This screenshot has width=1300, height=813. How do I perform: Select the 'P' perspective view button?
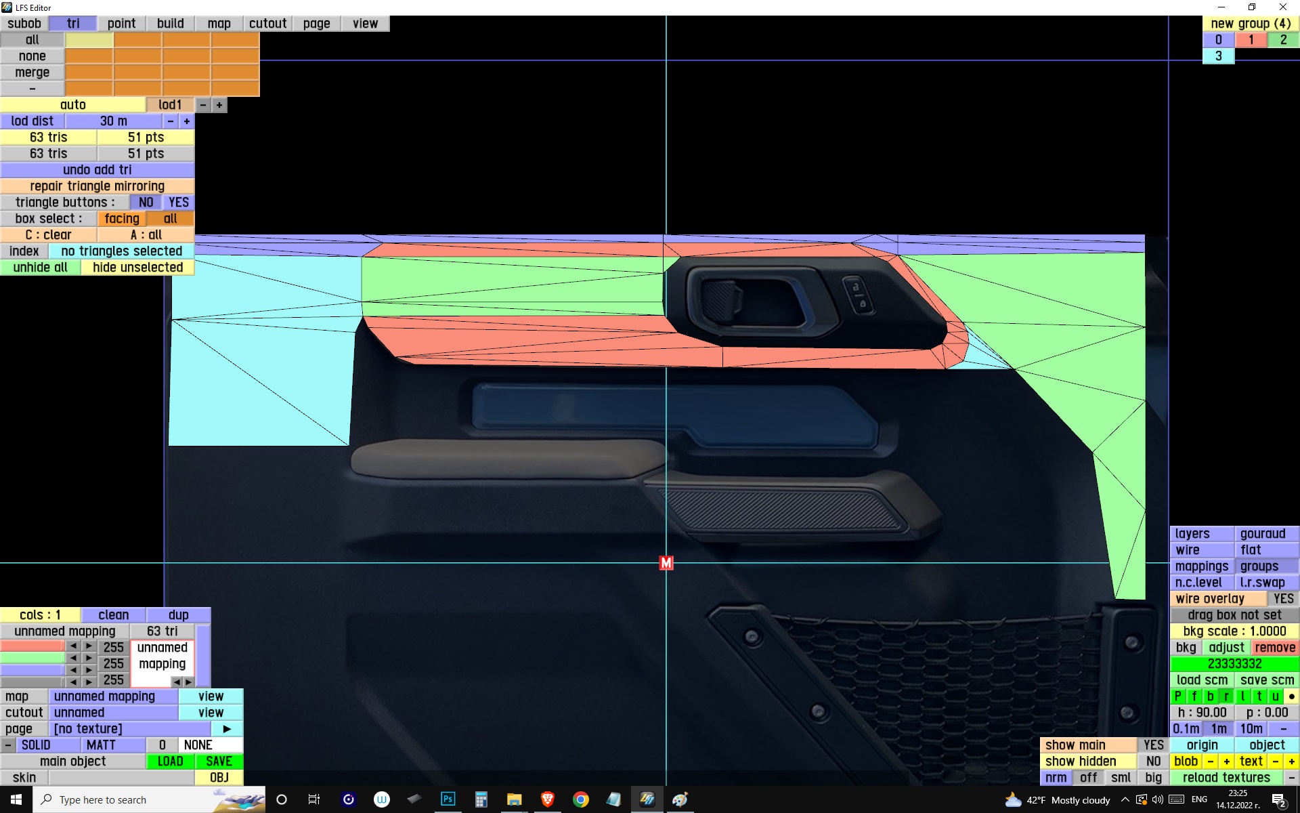tap(1178, 696)
